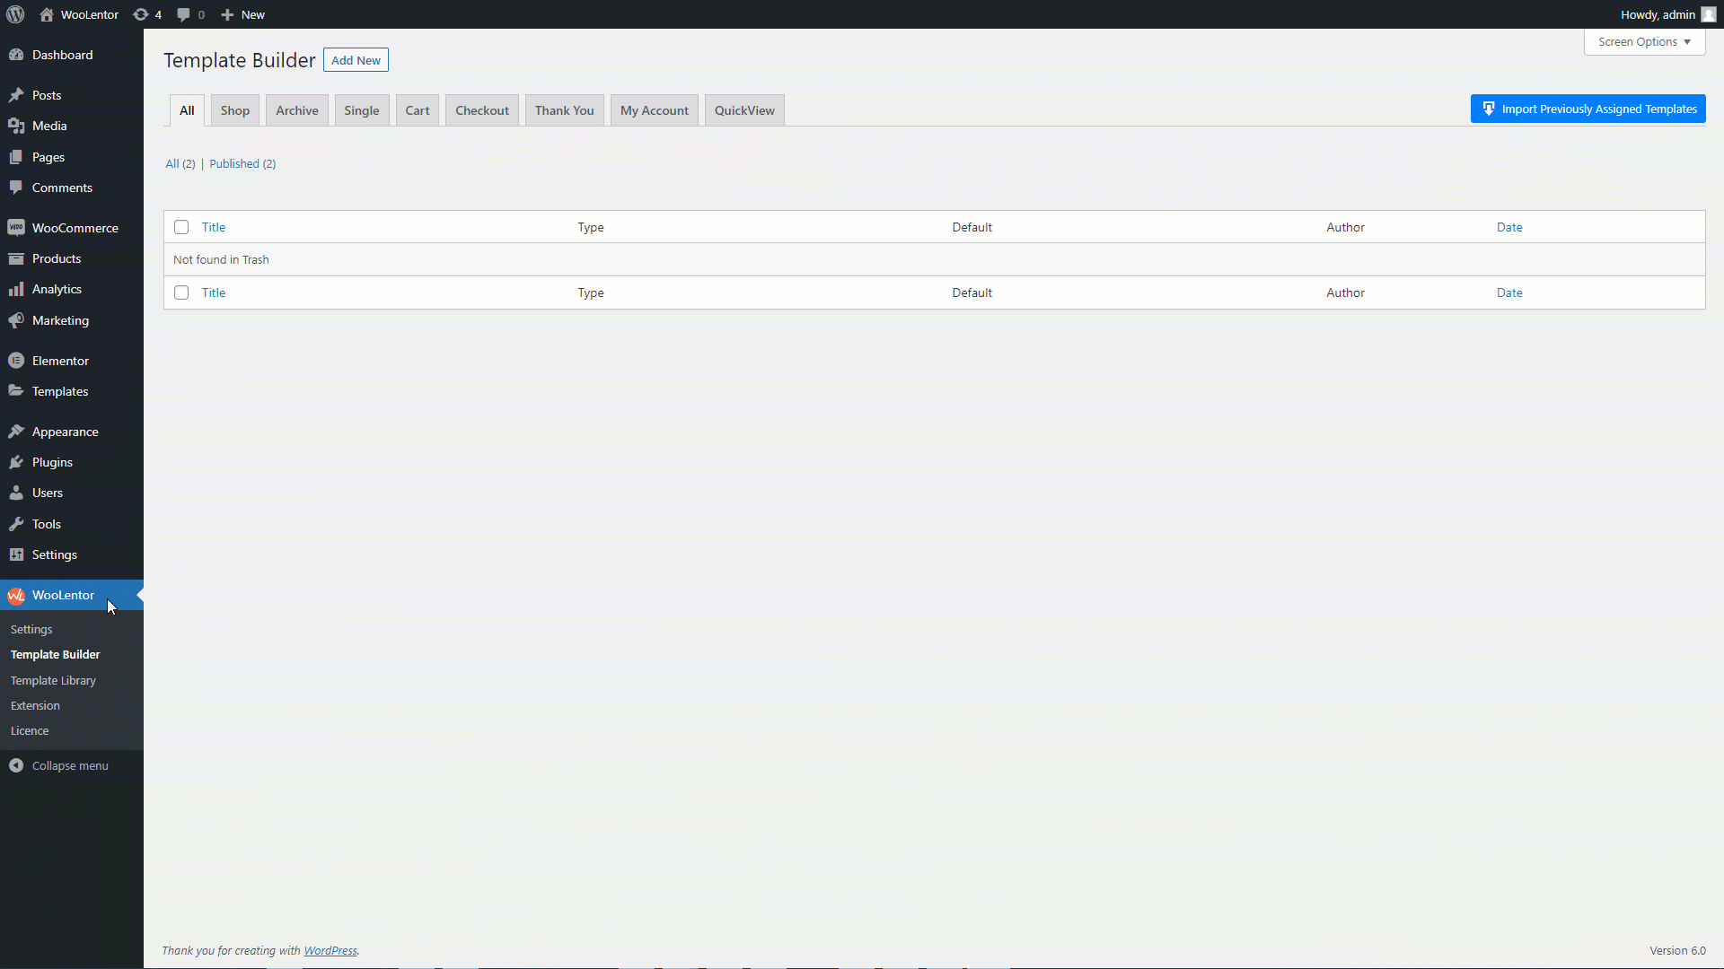Image resolution: width=1724 pixels, height=969 pixels.
Task: Open Extension submenu item
Action: pos(35,705)
